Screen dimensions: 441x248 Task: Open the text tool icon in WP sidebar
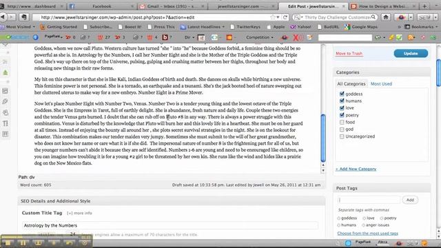click(x=6, y=123)
